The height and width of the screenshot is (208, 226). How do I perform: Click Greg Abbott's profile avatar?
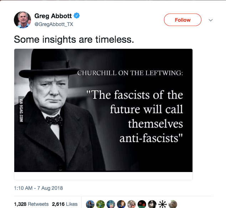tap(22, 20)
